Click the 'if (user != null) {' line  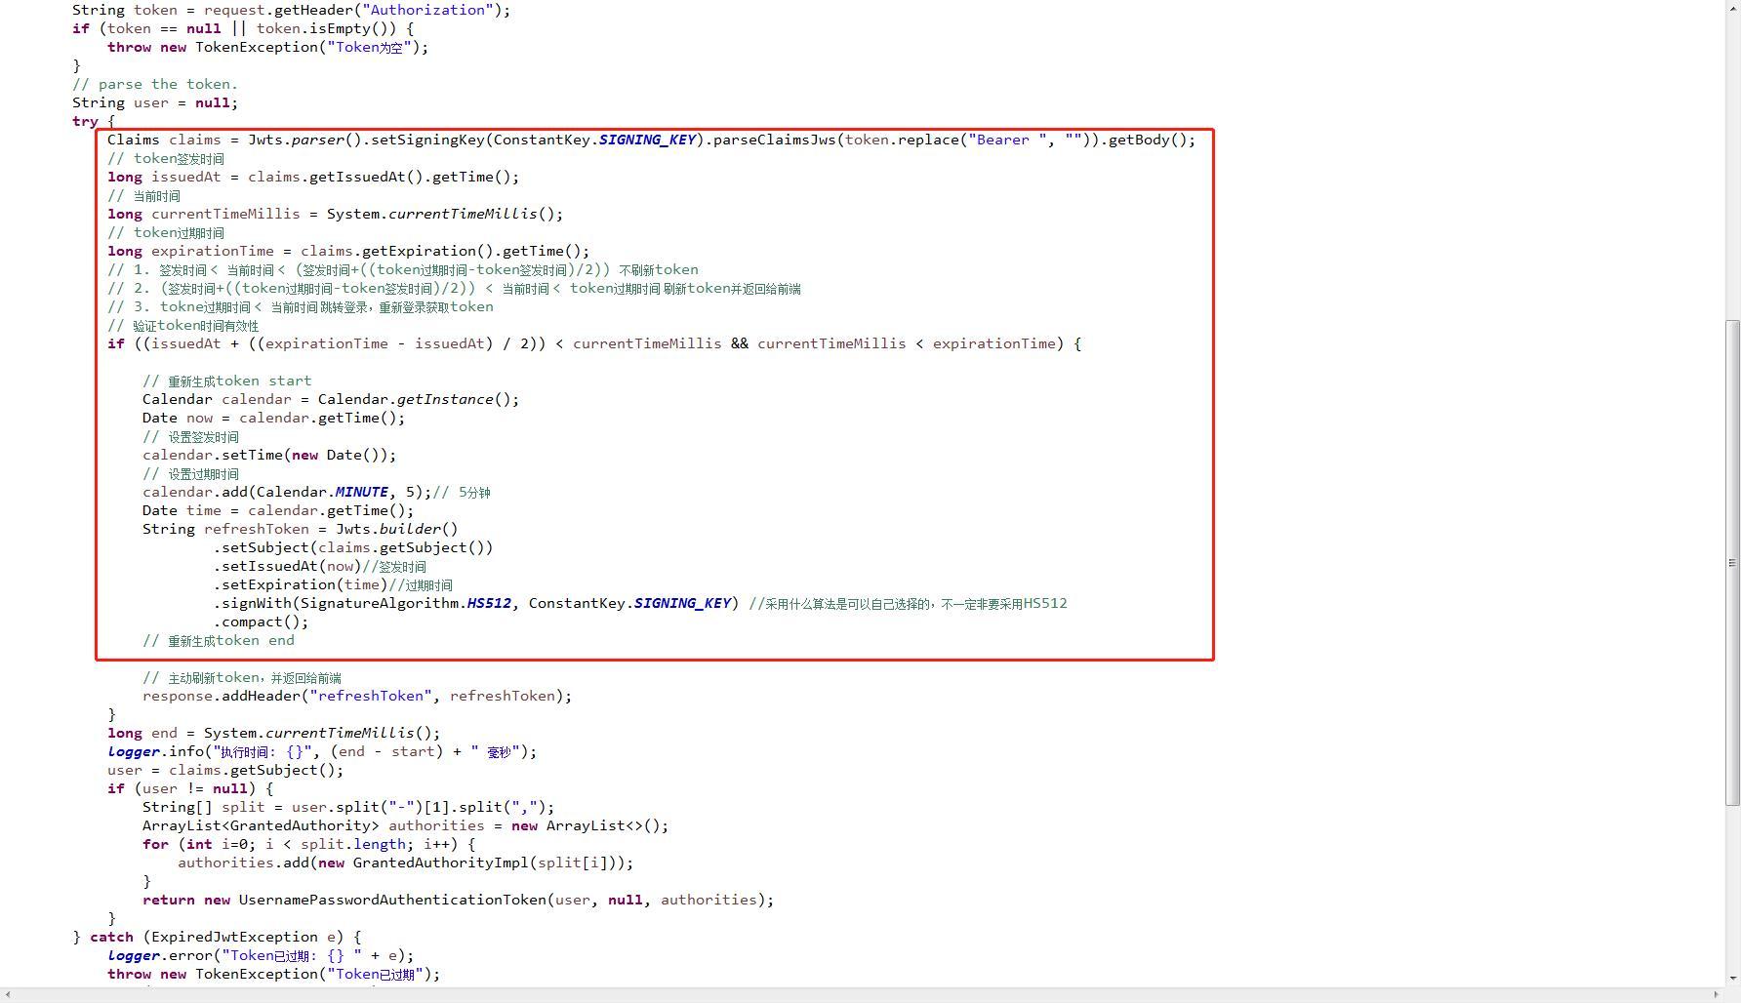190,788
